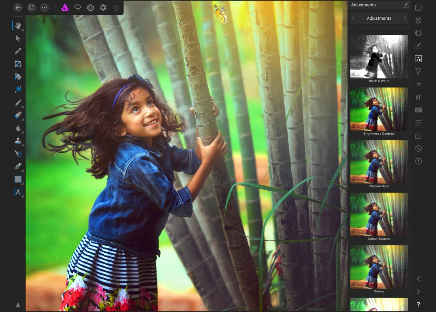Apply the Channel Mixer adjustment
The width and height of the screenshot is (436, 312).
click(379, 162)
